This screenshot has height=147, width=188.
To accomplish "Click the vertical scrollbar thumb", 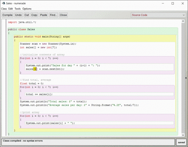I will pyautogui.click(x=183, y=78).
